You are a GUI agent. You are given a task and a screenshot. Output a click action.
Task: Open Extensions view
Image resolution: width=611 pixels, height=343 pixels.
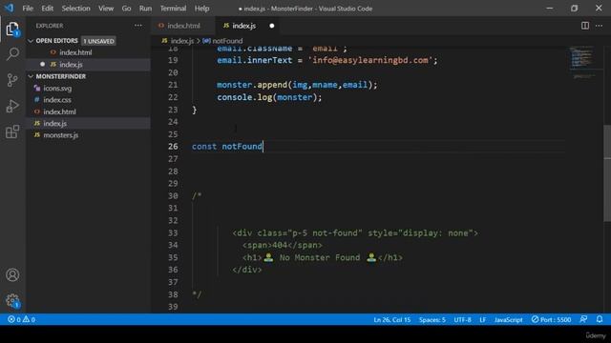click(12, 131)
